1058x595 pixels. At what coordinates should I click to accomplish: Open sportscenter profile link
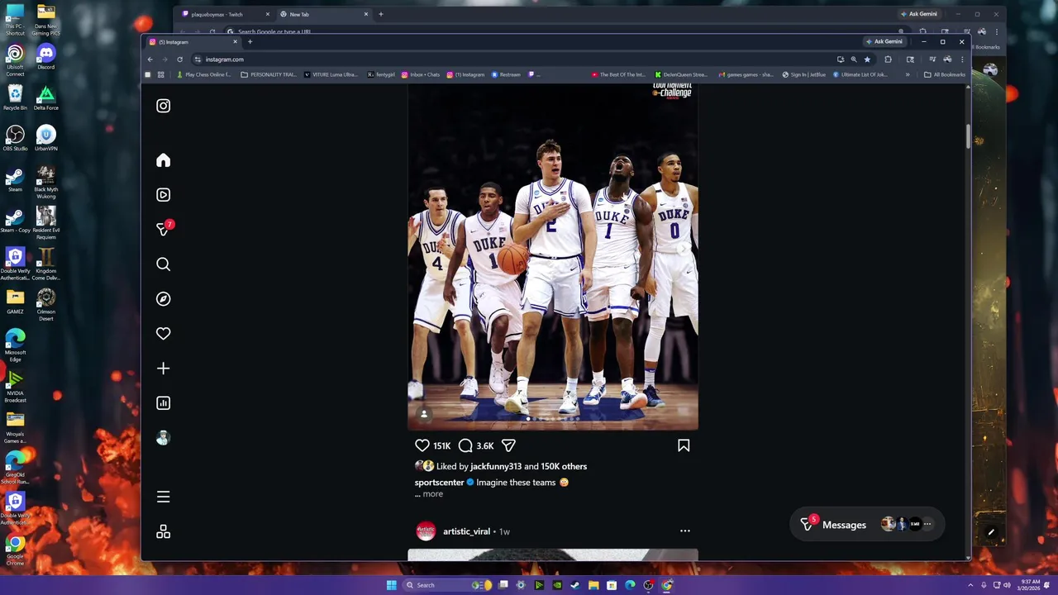click(x=439, y=483)
